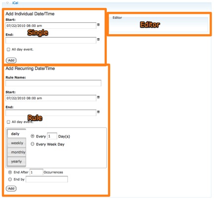This screenshot has width=214, height=200.
Task: Focus the individual Start date field
Action: click(51, 26)
